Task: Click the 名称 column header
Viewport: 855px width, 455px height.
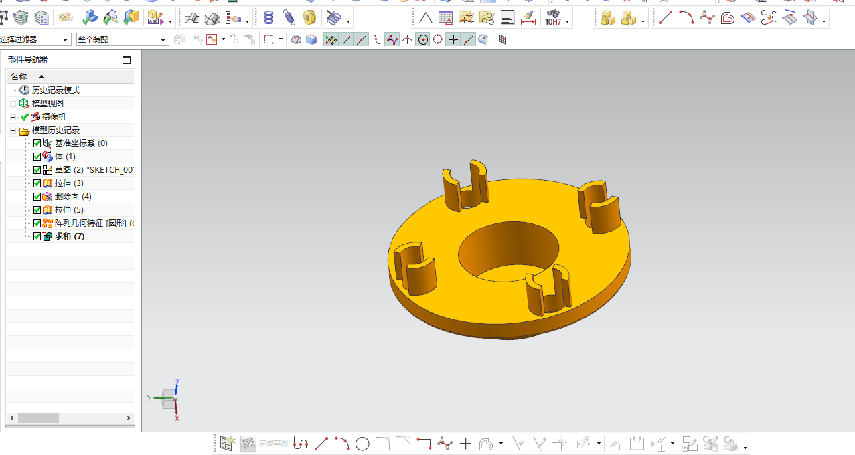Action: coord(70,76)
